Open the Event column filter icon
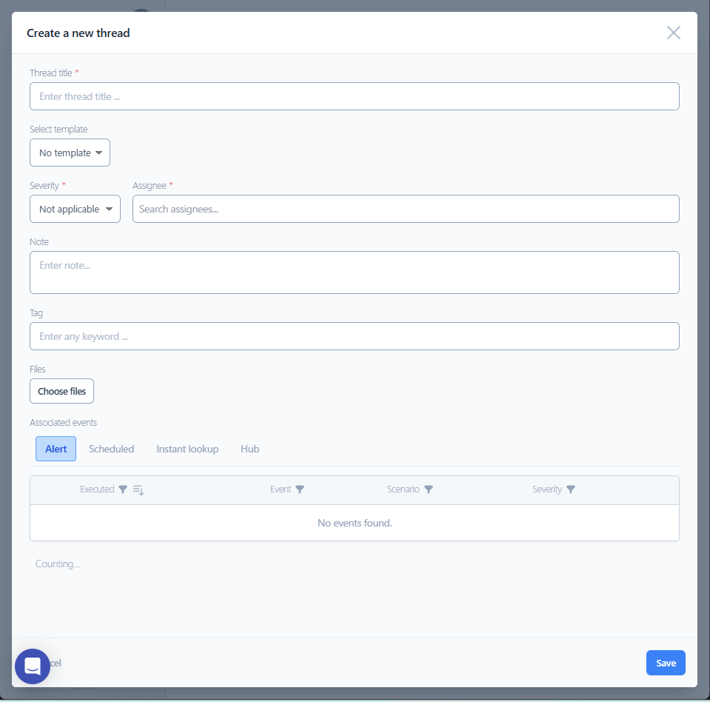 tap(300, 489)
